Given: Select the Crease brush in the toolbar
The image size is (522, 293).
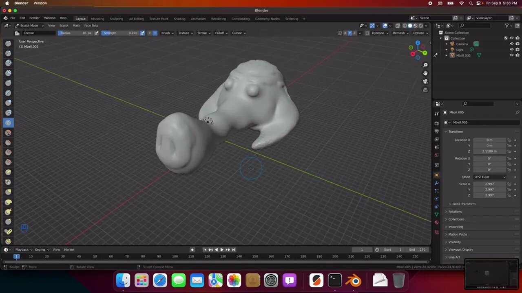Looking at the screenshot, I should [8, 122].
